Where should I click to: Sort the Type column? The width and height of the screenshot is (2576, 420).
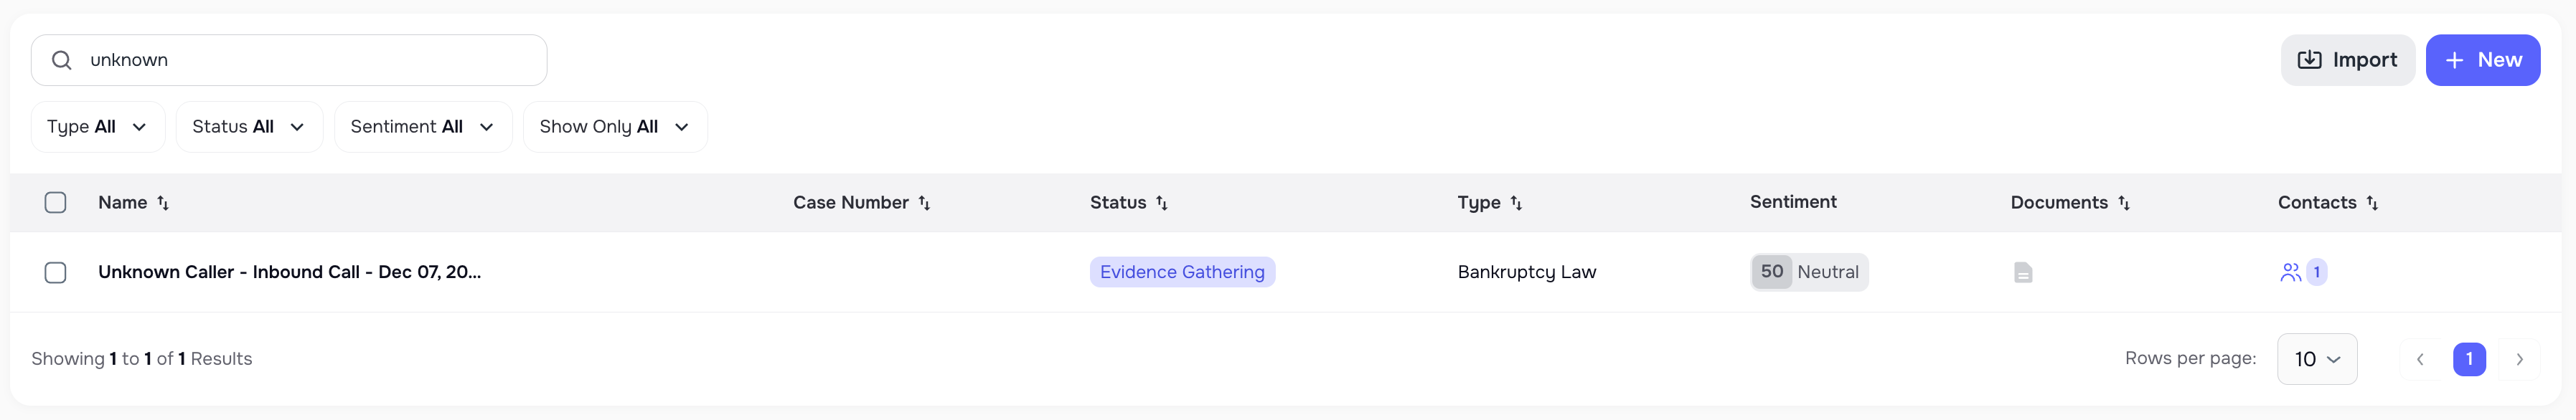pos(1518,202)
